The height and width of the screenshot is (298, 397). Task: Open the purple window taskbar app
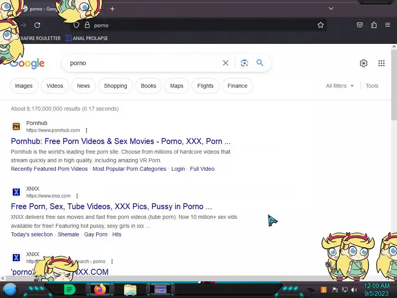[161, 289]
